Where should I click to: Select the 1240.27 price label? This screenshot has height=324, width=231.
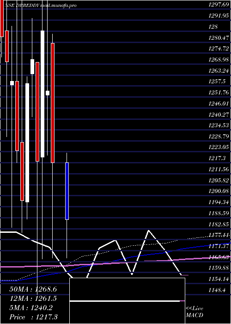coord(219,114)
